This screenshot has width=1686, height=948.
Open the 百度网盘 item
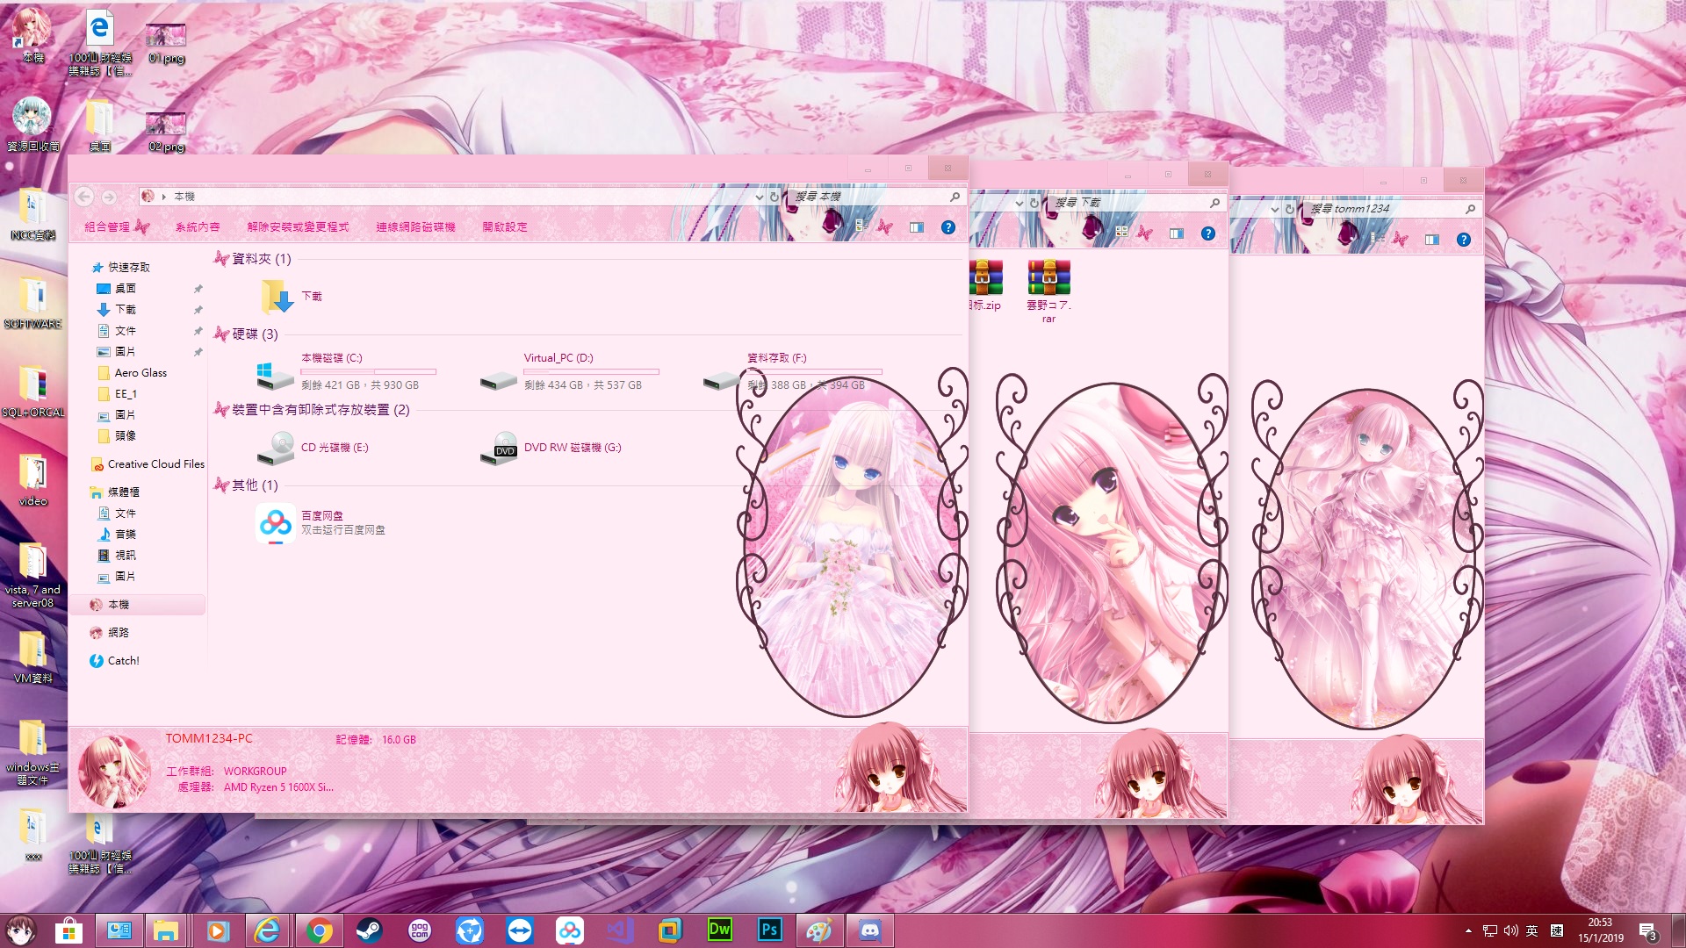tap(276, 523)
